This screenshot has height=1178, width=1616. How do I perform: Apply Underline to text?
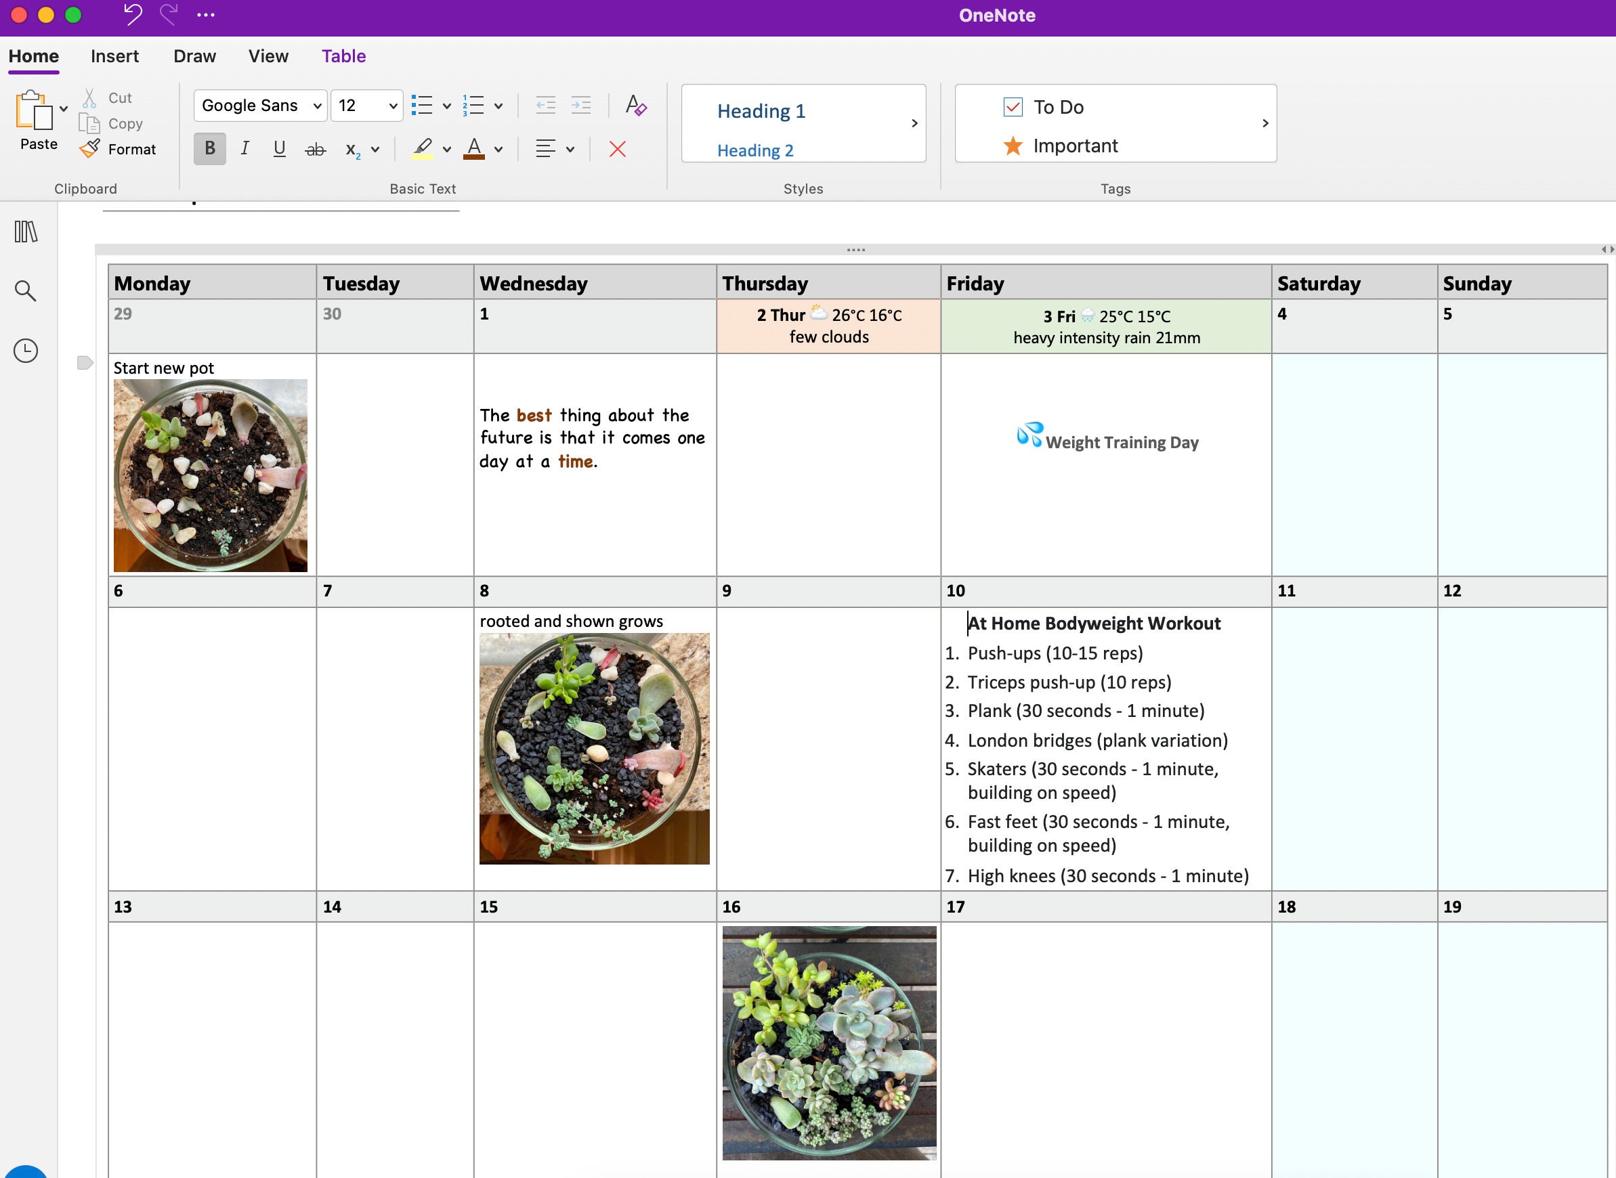(x=280, y=149)
